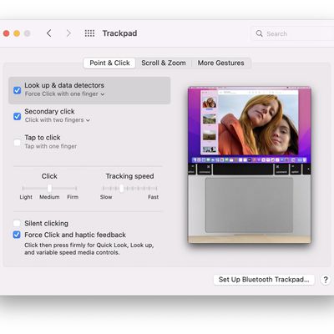Click the trackpad preview video
The height and width of the screenshot is (334, 334).
pyautogui.click(x=250, y=164)
